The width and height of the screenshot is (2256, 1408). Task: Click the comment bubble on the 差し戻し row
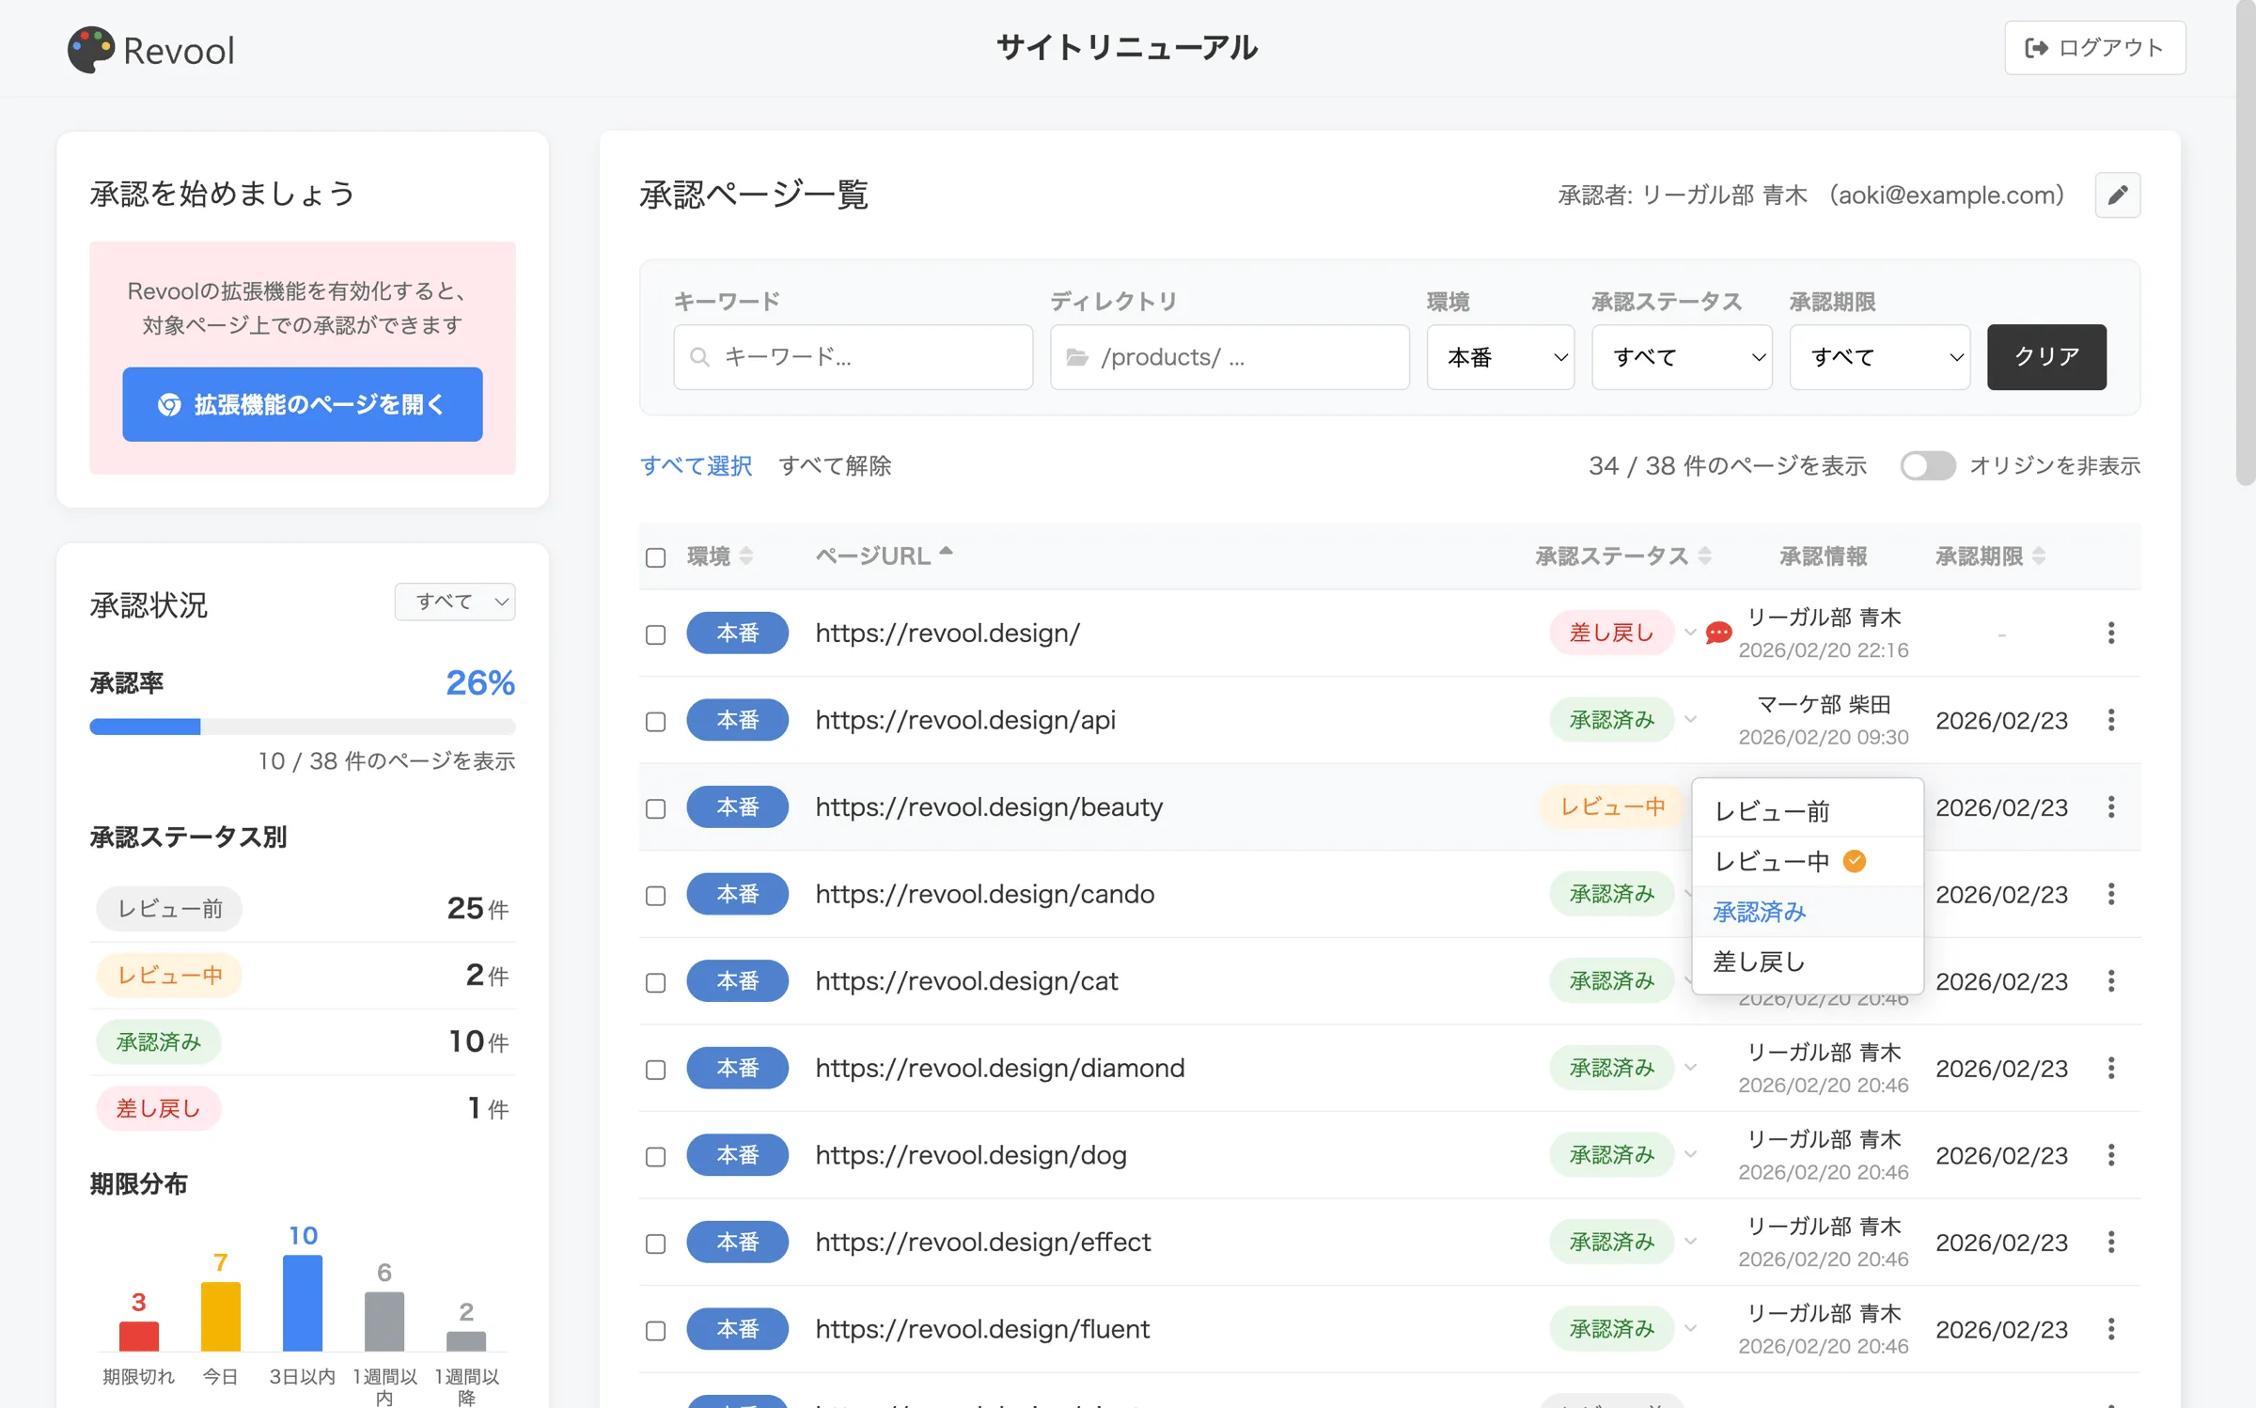[x=1719, y=634]
